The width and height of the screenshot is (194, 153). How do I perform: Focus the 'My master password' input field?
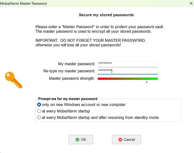point(128,64)
